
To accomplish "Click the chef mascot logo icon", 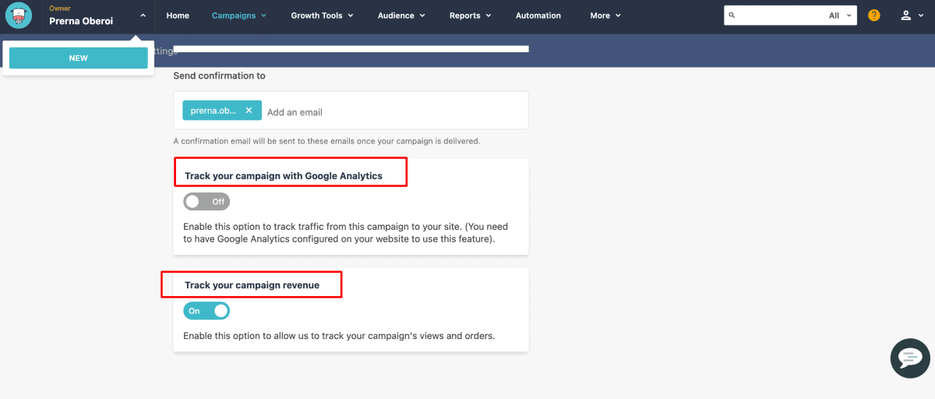I will tap(19, 16).
